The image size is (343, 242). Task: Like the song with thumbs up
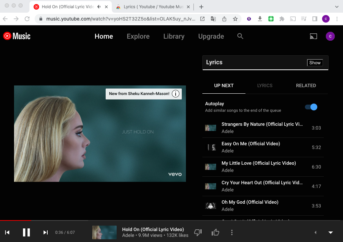click(x=215, y=232)
